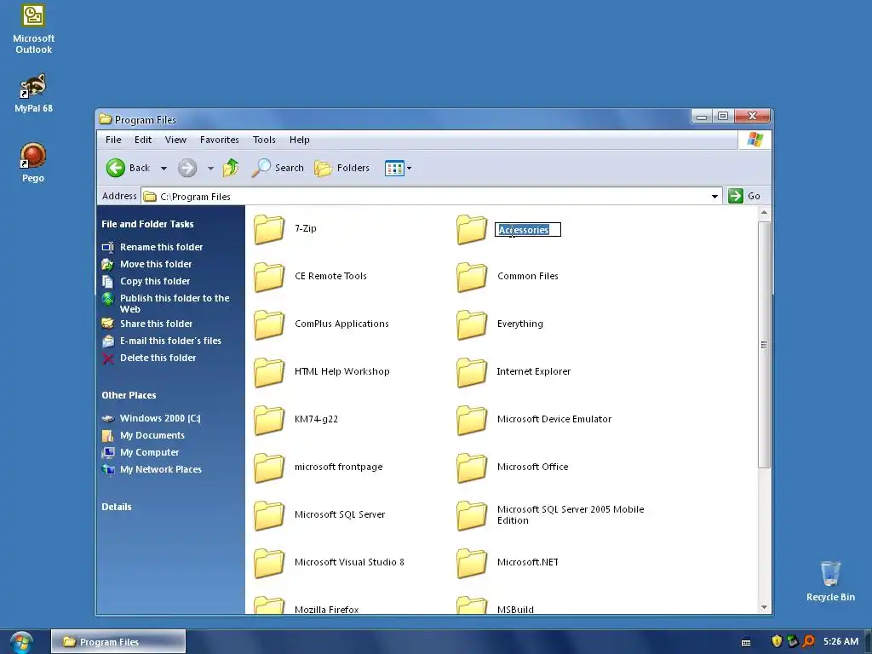Click the orange magnifier tray icon
Viewport: 872px width, 654px height.
tap(808, 642)
